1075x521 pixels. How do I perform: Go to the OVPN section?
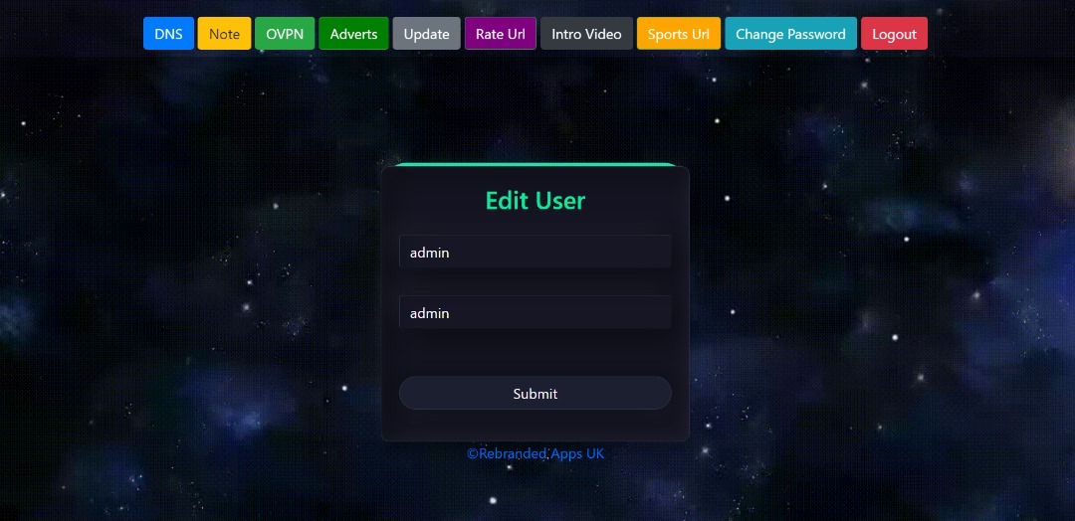[285, 34]
